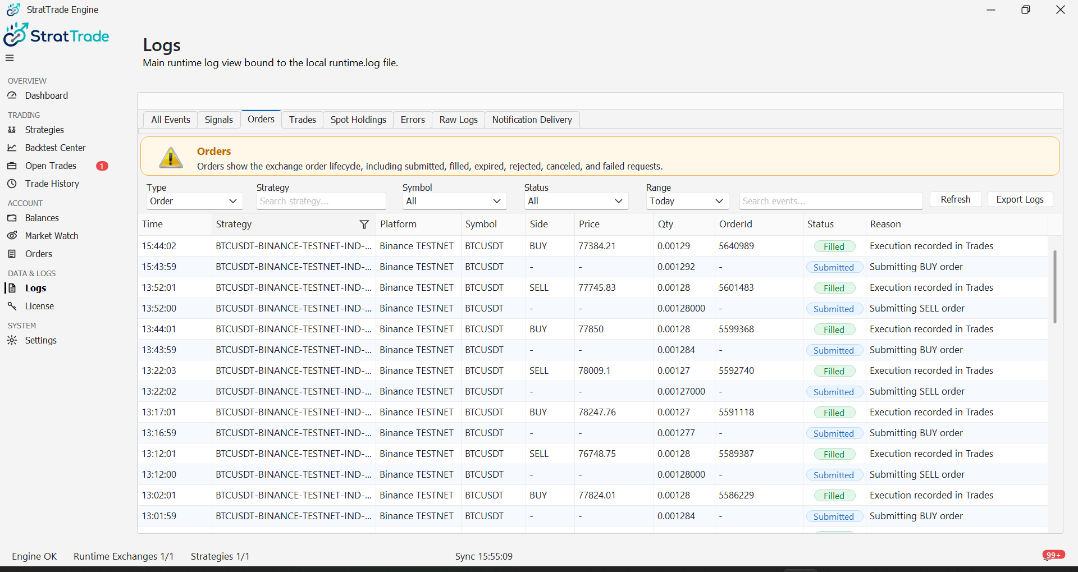
Task: Expand the Type dropdown set to Order
Action: pos(194,201)
